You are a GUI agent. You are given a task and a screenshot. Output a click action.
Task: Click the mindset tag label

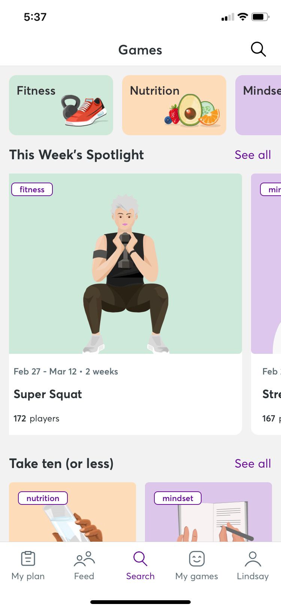[178, 498]
